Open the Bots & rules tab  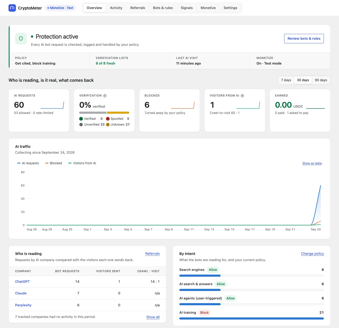(x=163, y=8)
